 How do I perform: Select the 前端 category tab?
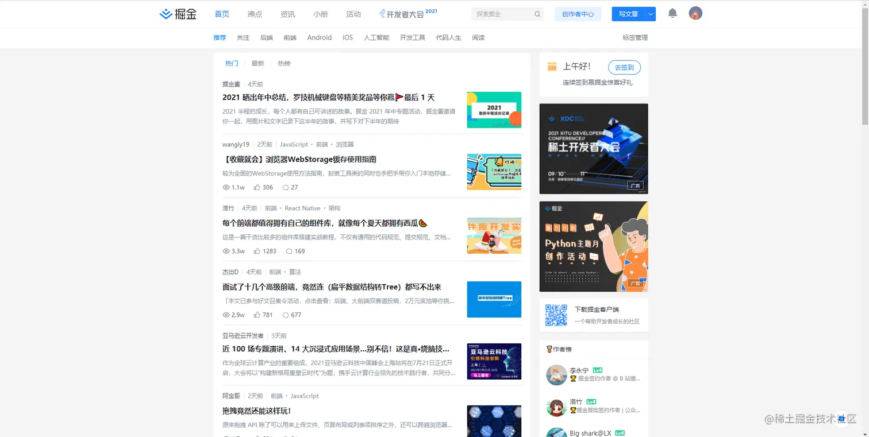(x=290, y=38)
